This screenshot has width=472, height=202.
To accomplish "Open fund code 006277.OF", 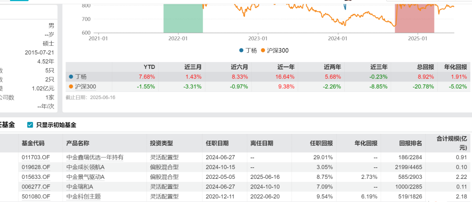I will click(36, 186).
